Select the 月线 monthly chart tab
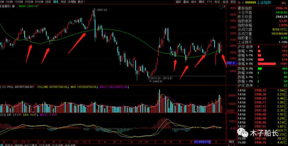Image resolution: width=288 pixels, height=146 pixels. tap(63, 2)
